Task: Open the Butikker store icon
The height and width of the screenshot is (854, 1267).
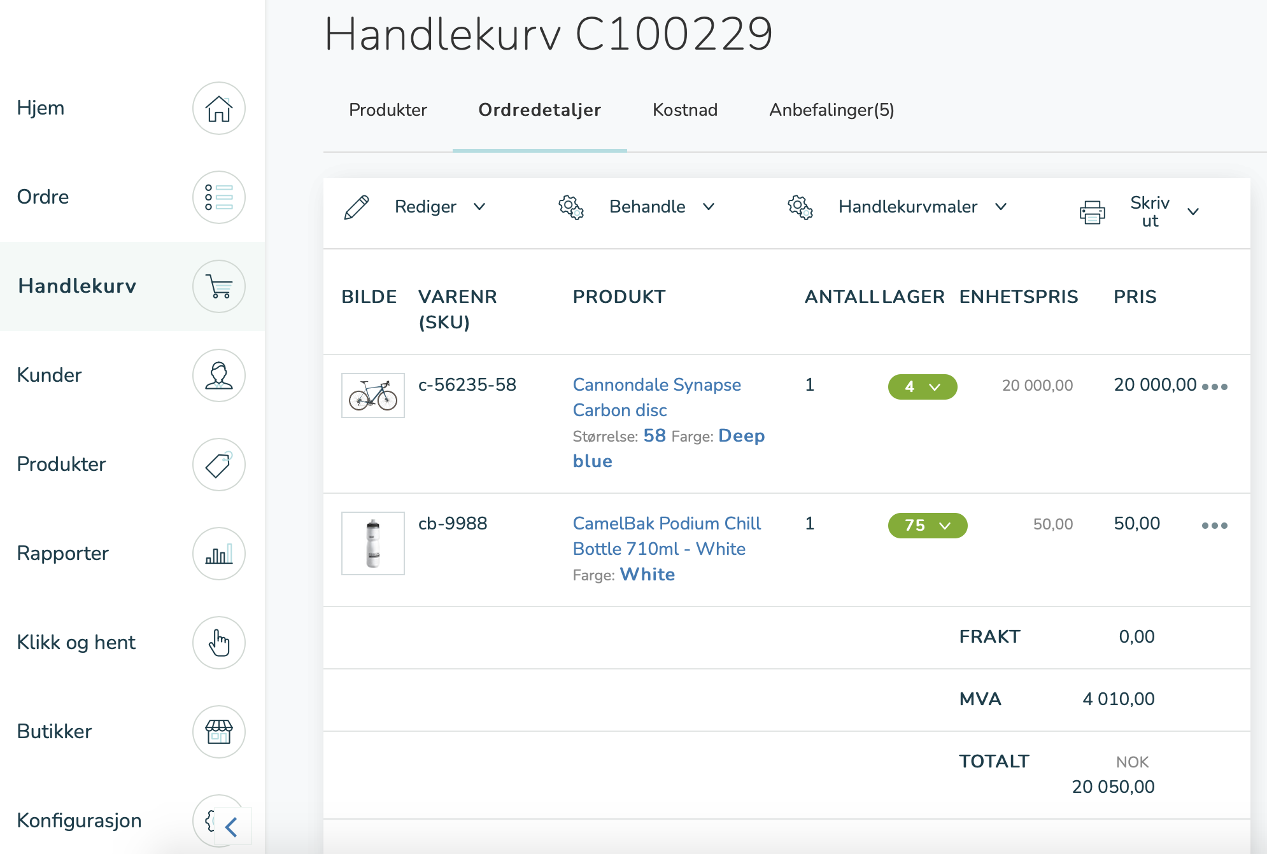Action: point(219,732)
